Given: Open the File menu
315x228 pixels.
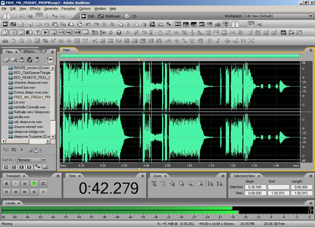Looking at the screenshot, I should [4, 9].
